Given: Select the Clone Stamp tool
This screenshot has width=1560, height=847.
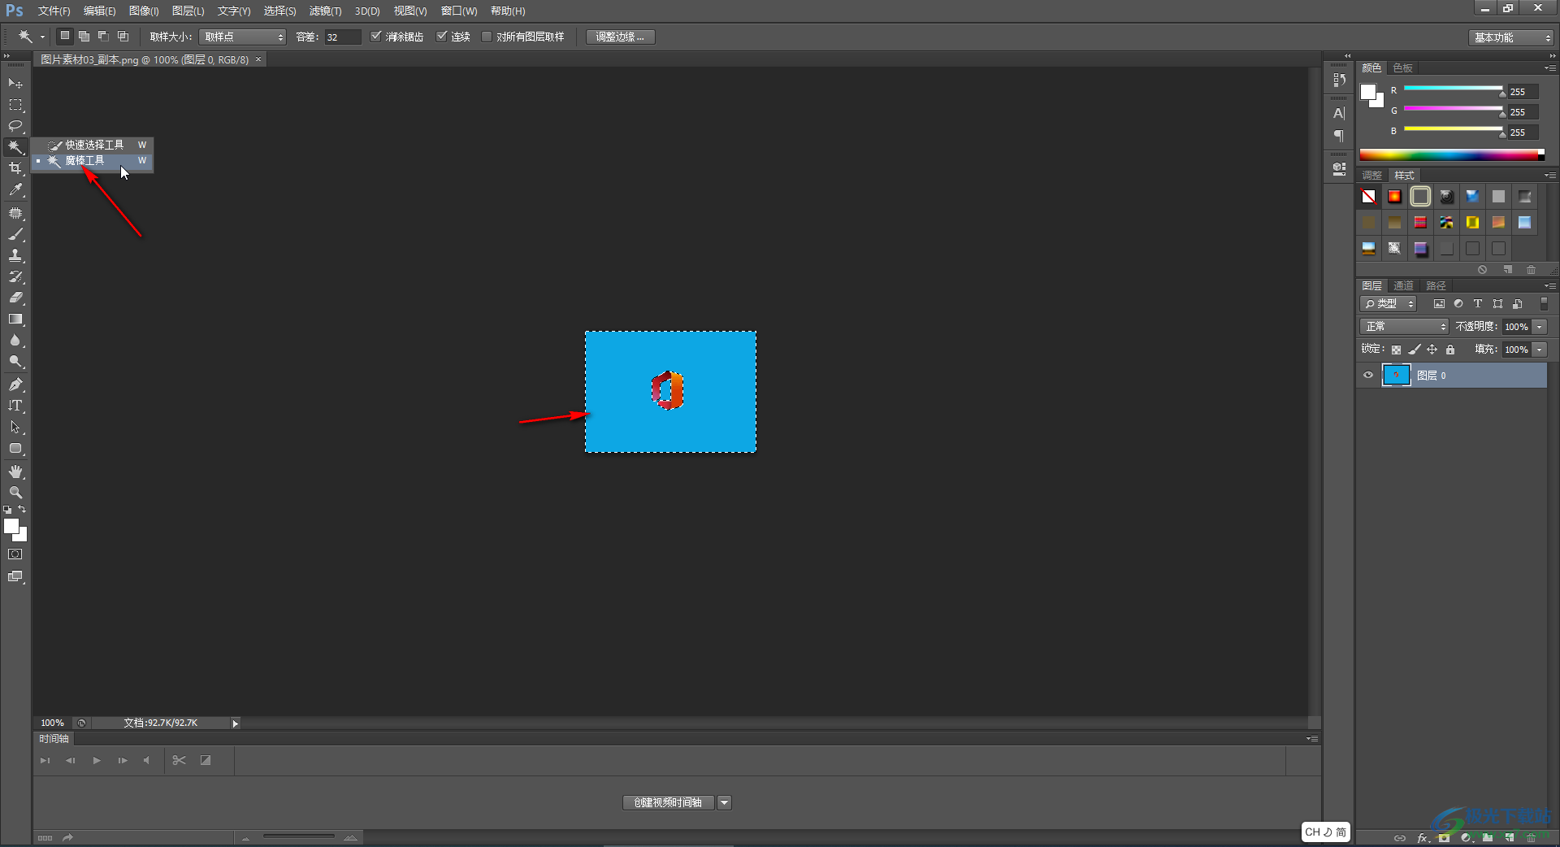Looking at the screenshot, I should pyautogui.click(x=15, y=255).
